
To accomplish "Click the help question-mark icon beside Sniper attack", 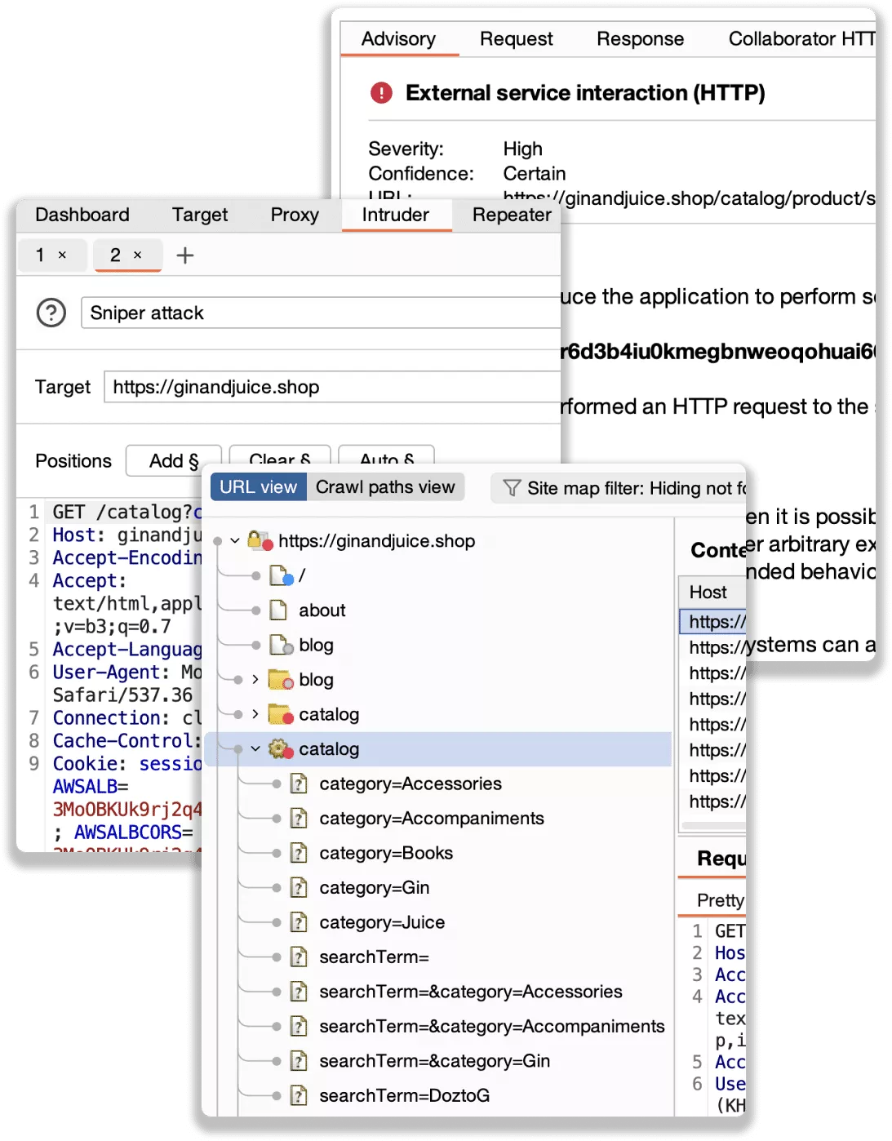I will point(51,313).
